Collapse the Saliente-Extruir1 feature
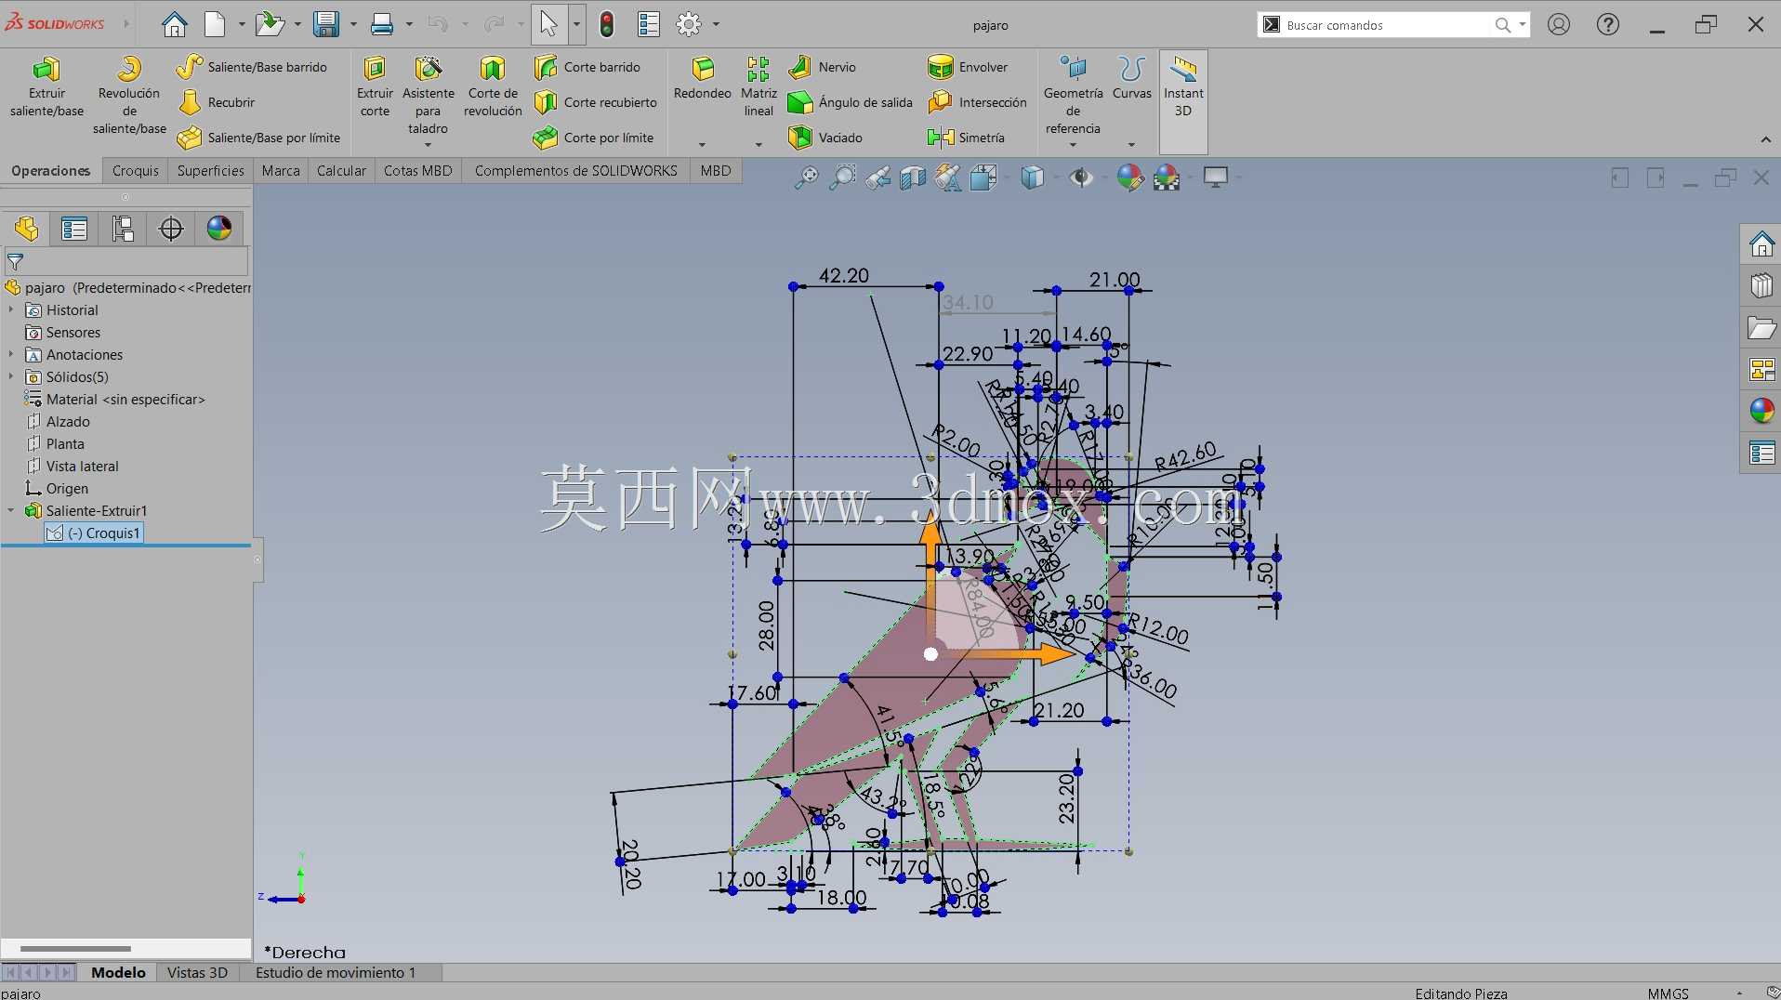This screenshot has width=1781, height=1000. tap(11, 510)
